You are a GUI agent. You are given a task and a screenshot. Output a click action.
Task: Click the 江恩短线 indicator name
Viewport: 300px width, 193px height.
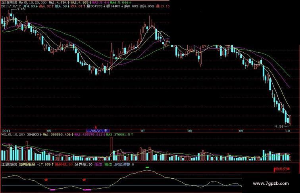[x=9, y=164]
